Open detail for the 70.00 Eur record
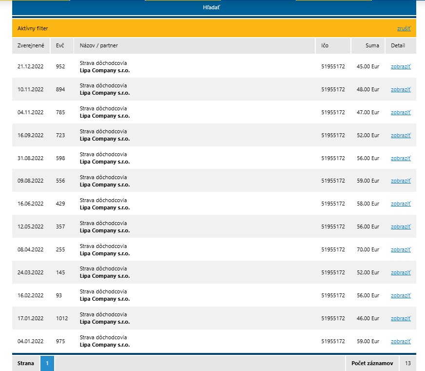The height and width of the screenshot is (371, 425). point(401,250)
